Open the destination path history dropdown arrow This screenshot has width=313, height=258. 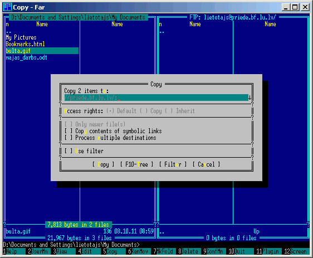[x=250, y=98]
